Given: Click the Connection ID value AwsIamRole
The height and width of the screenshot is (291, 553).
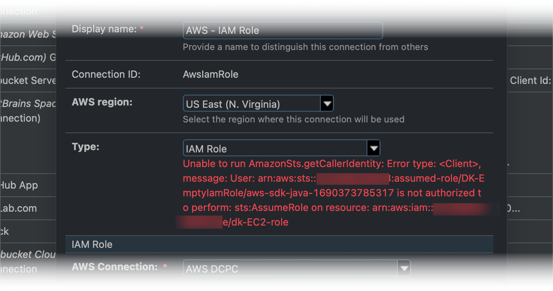Looking at the screenshot, I should tap(210, 74).
